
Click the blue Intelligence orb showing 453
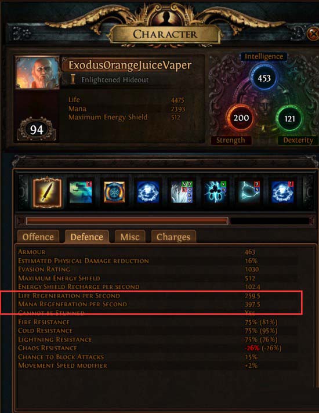tap(264, 78)
